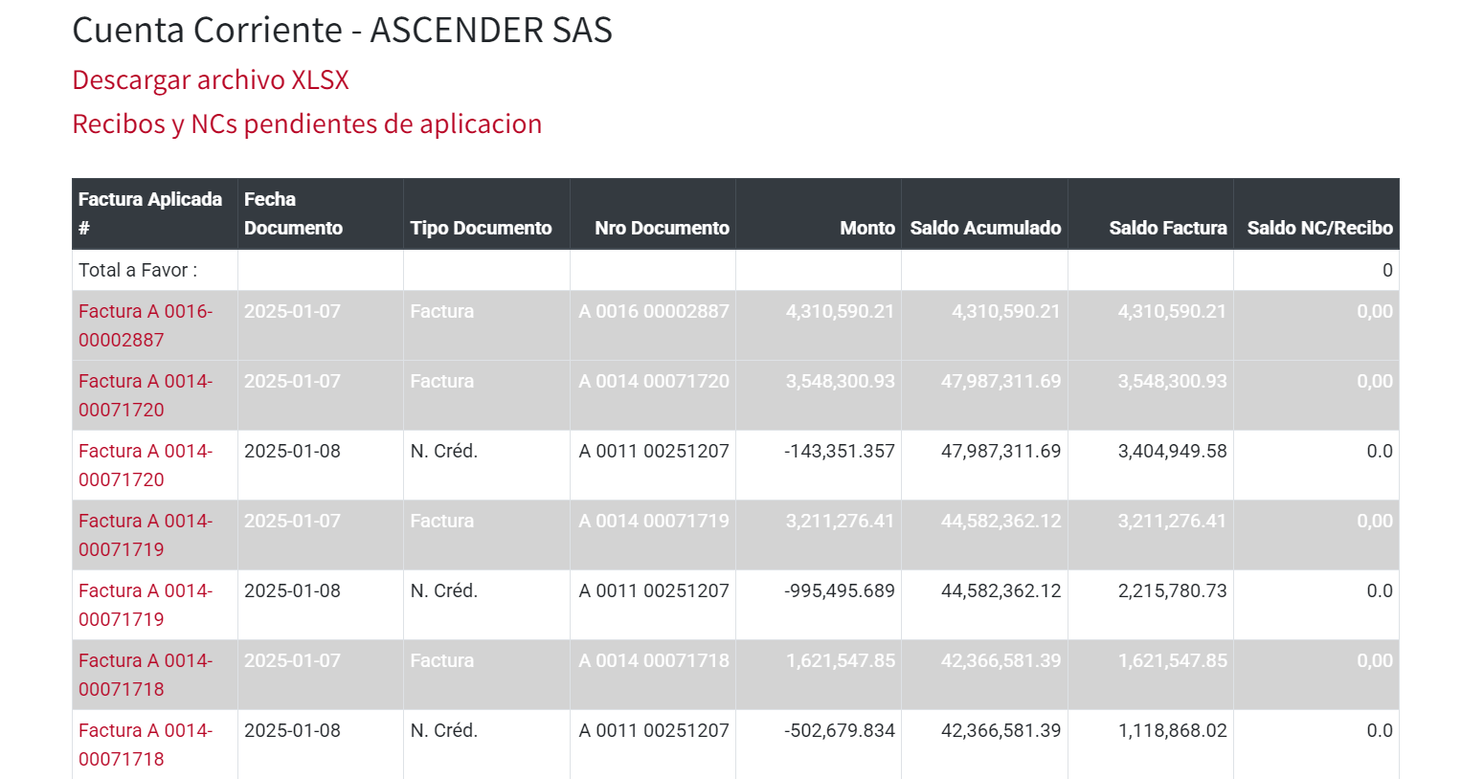Screen dimensions: 1484x779
Task: Open Factura A 0014-00071719 link in N. Créd. row
Action: [145, 605]
